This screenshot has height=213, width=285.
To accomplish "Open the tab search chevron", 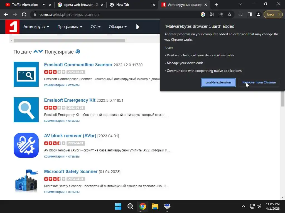I will coord(240,4).
